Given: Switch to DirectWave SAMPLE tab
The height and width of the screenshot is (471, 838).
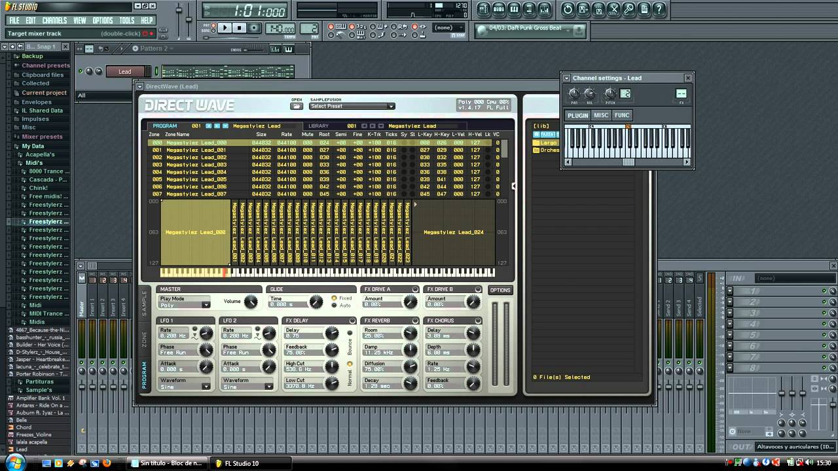Looking at the screenshot, I should point(145,305).
